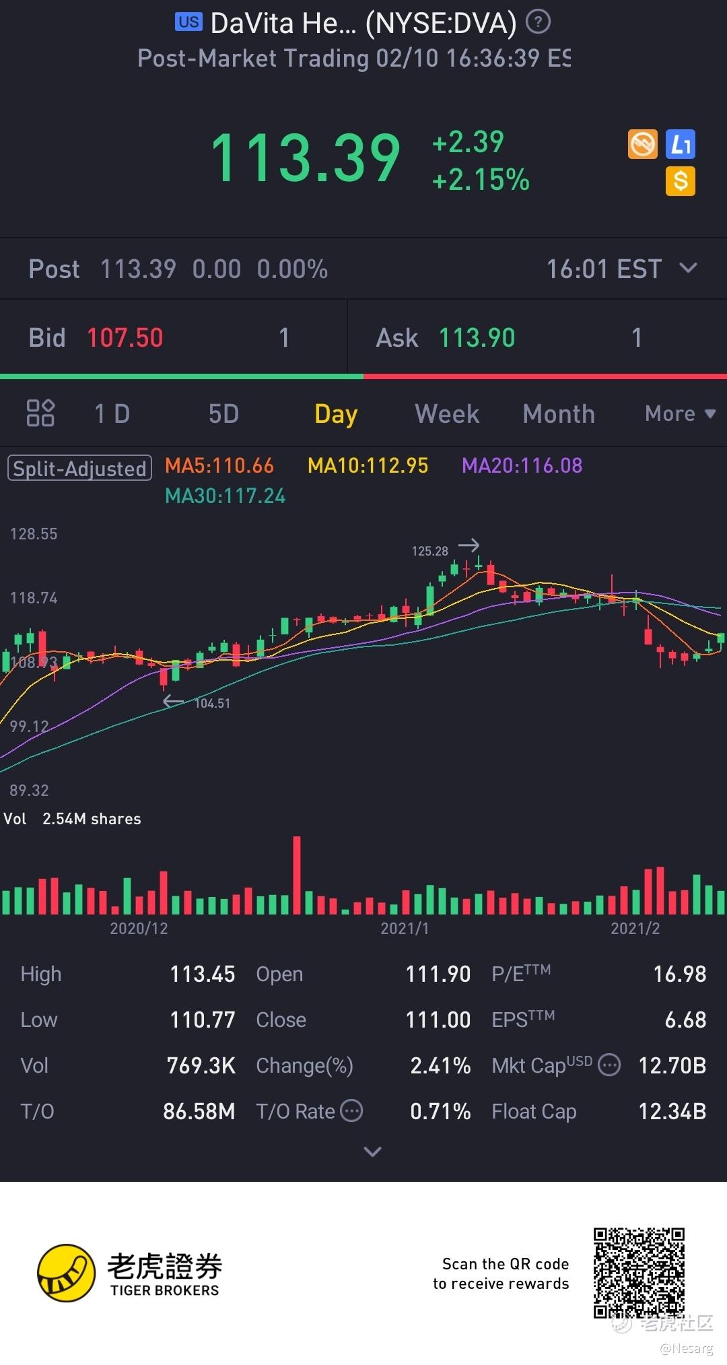Tap the Vol value 769.3K

201,1065
